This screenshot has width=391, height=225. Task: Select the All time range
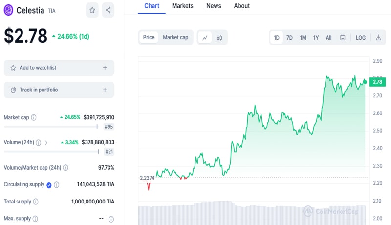pyautogui.click(x=328, y=38)
